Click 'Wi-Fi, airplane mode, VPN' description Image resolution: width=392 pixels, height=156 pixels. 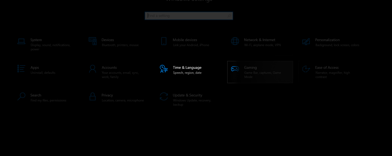tap(262, 45)
